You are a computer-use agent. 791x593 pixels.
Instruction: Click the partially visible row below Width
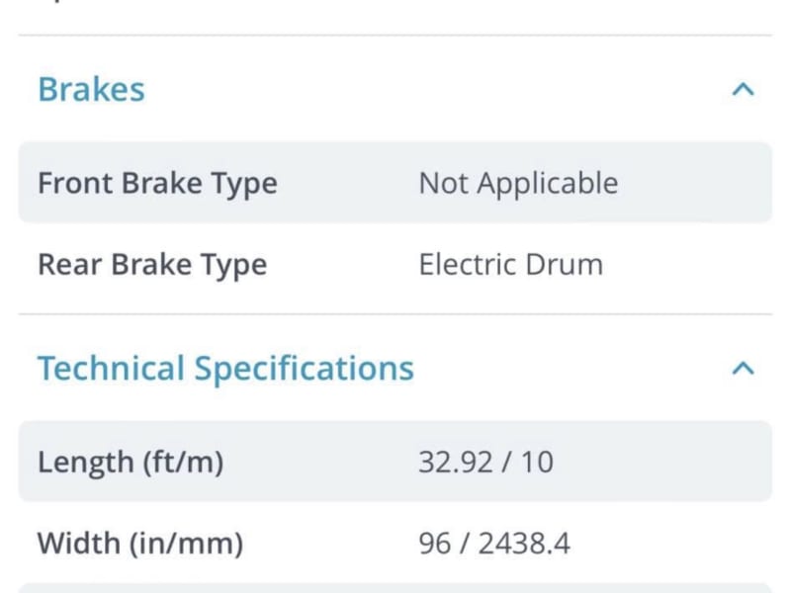(x=395, y=588)
